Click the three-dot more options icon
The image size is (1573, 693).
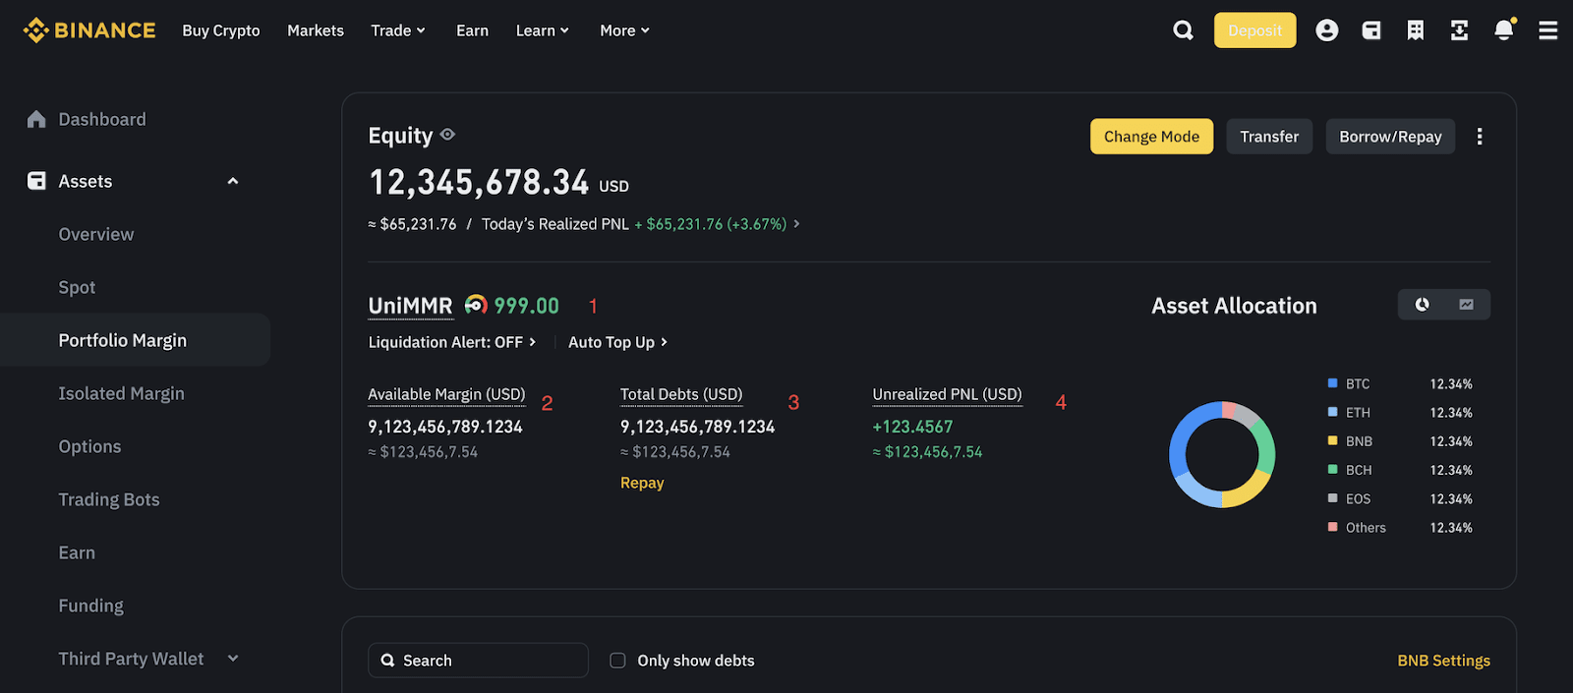[x=1479, y=137]
